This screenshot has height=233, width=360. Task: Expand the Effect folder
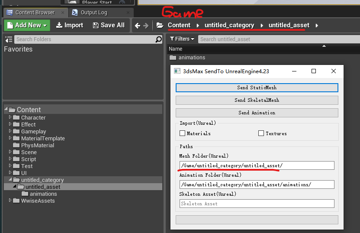(10, 124)
